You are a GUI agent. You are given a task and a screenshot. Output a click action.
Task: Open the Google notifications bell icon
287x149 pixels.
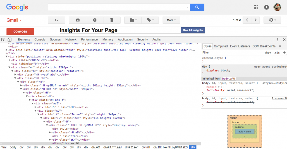[x=267, y=7]
